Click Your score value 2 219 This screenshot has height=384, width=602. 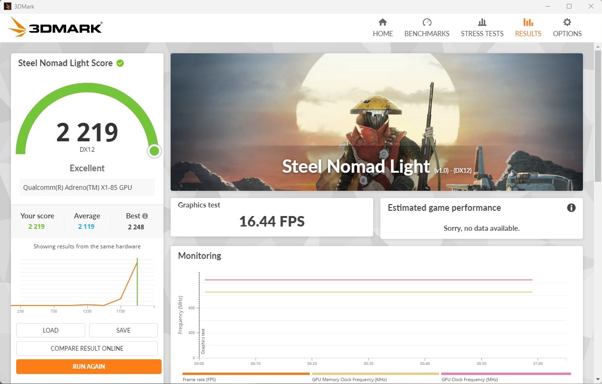point(36,226)
